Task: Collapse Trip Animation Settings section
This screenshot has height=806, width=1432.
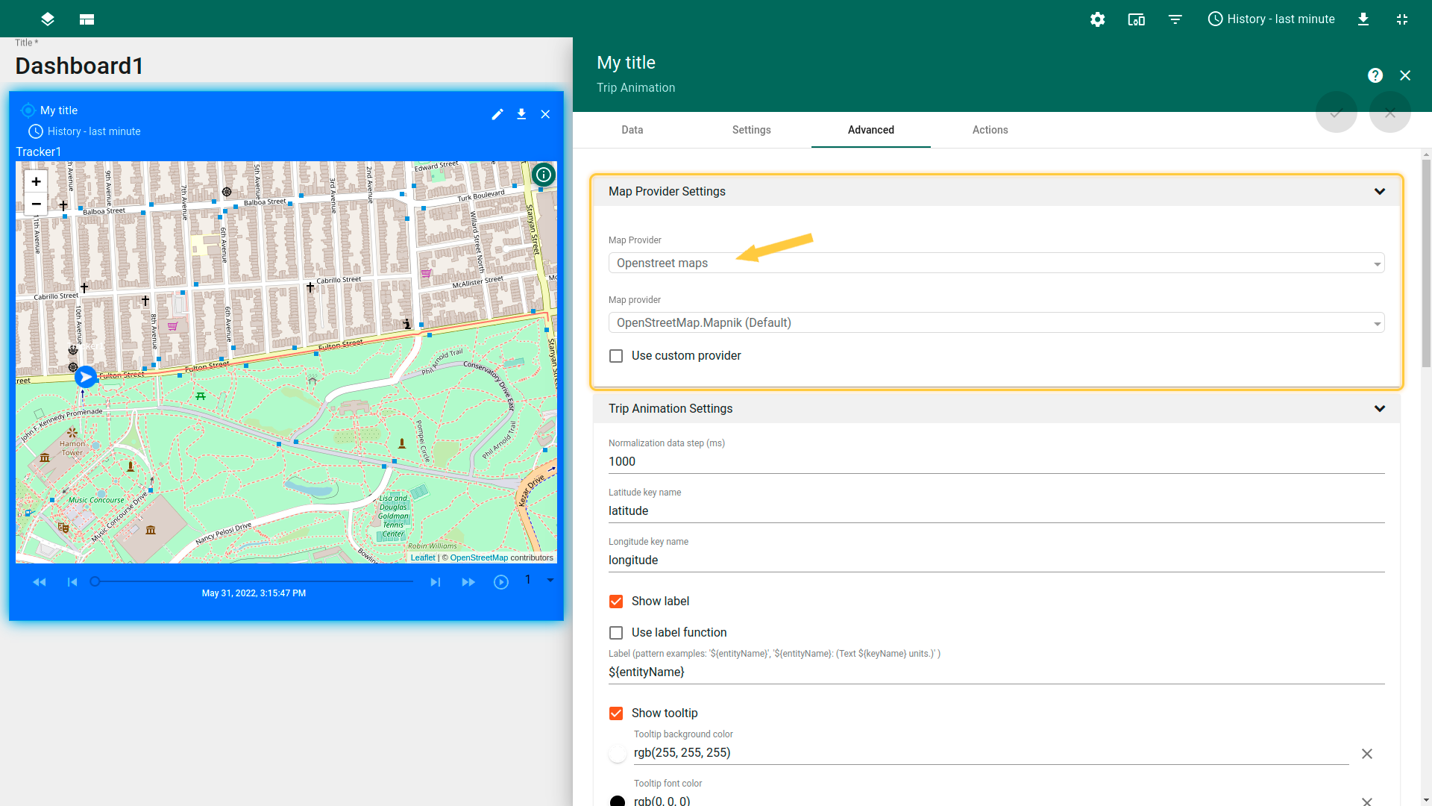Action: pos(1379,409)
